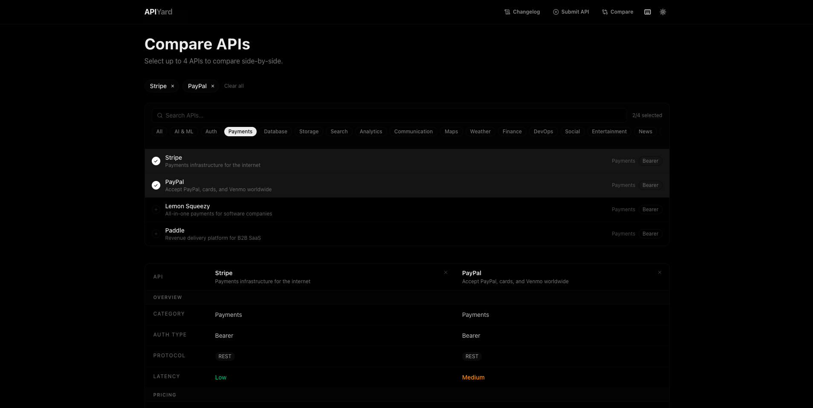Click the Paddle API name
The image size is (813, 408).
(175, 230)
